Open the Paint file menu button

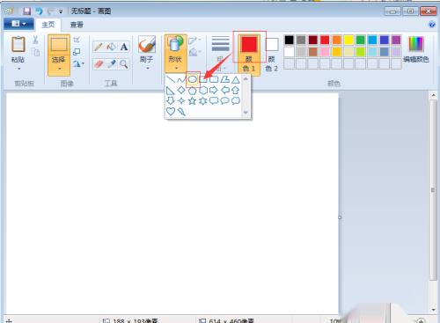pos(18,24)
